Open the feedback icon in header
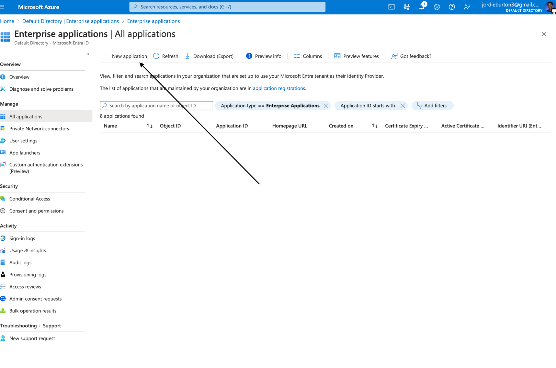The width and height of the screenshot is (556, 368). 467,7
